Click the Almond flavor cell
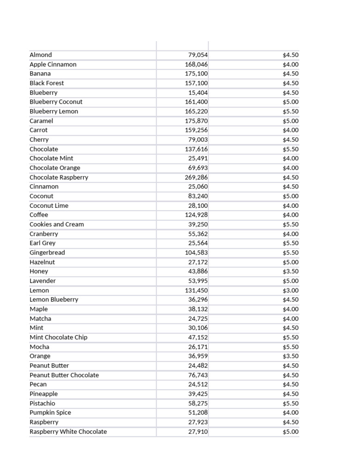Screen dimensions: 355x474 pyautogui.click(x=41, y=55)
